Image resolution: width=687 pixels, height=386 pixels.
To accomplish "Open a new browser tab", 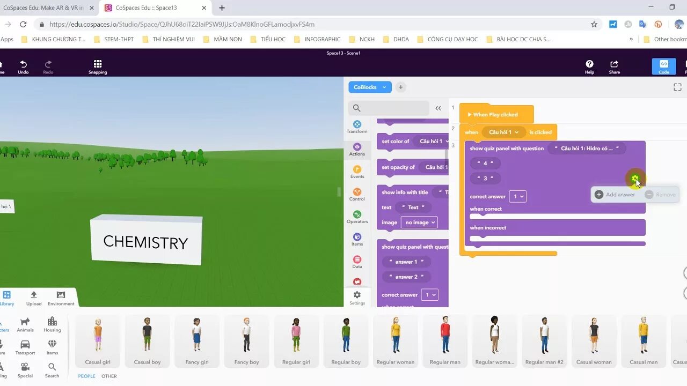I will [x=222, y=8].
